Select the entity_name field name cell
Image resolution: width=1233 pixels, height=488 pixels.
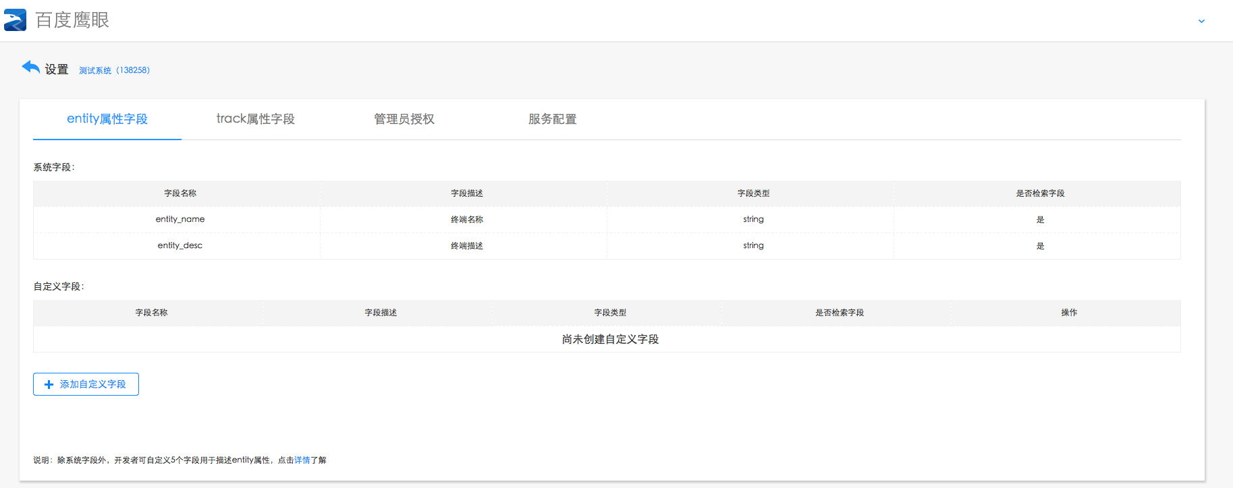[180, 219]
